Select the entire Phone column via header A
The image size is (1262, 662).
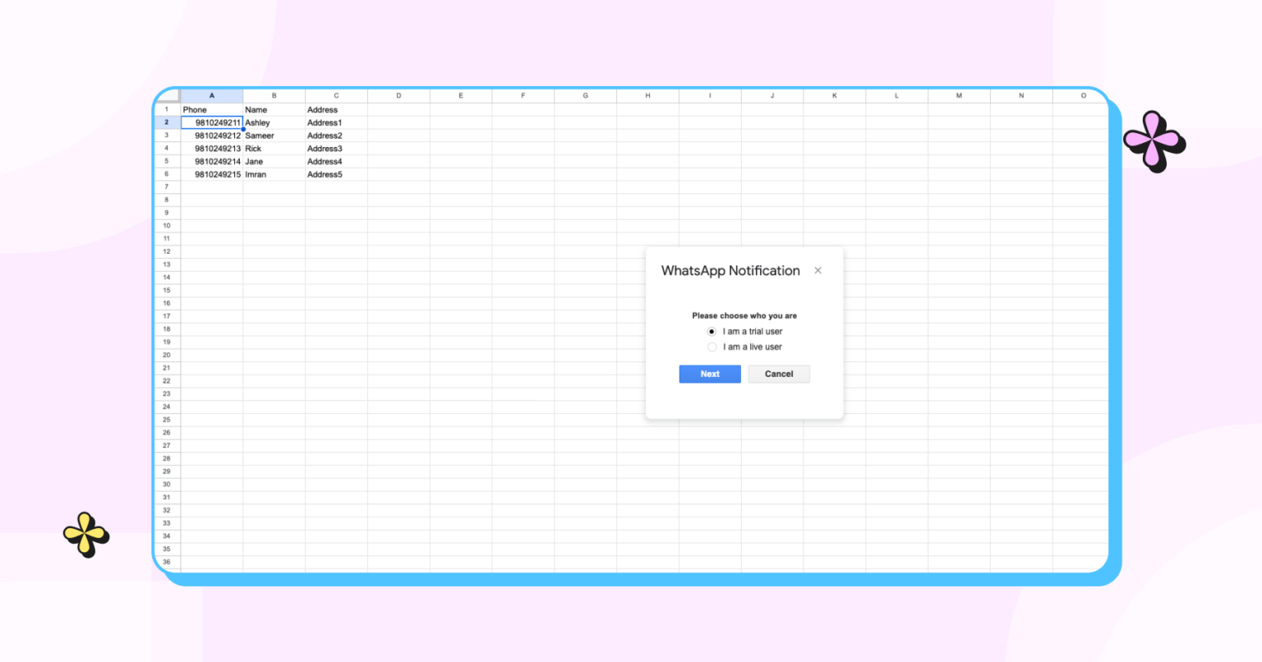coord(211,95)
